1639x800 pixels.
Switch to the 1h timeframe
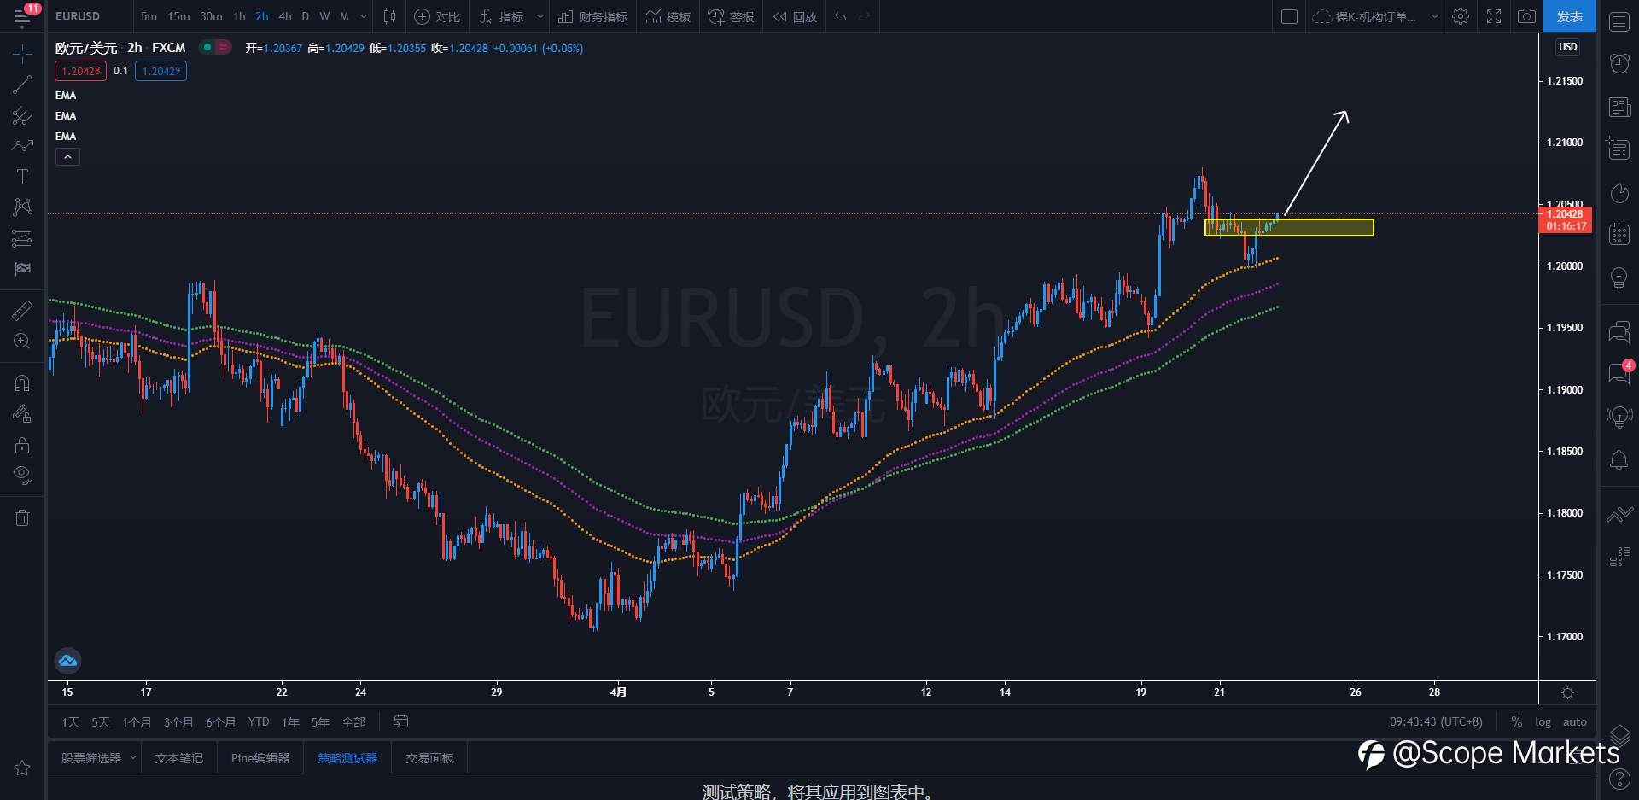(239, 16)
